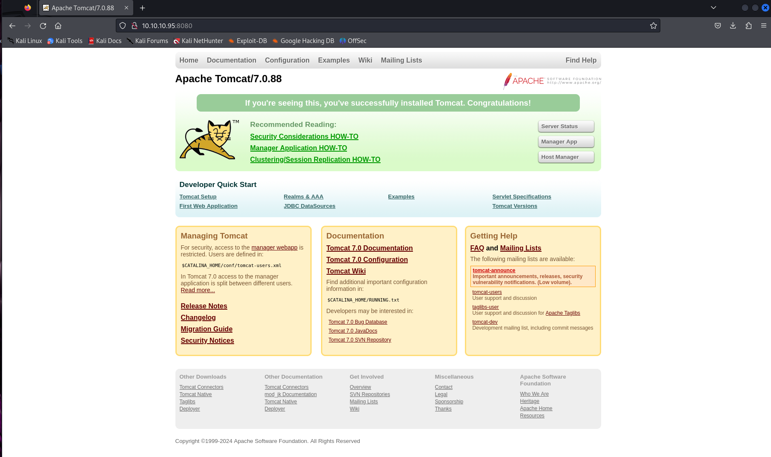Click the Configuration menu item

click(x=287, y=60)
